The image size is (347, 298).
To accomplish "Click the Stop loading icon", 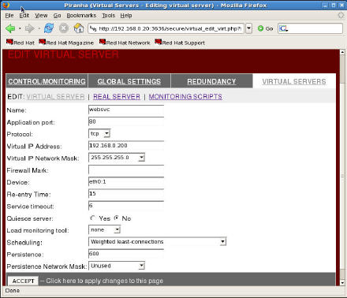I will pos(64,28).
